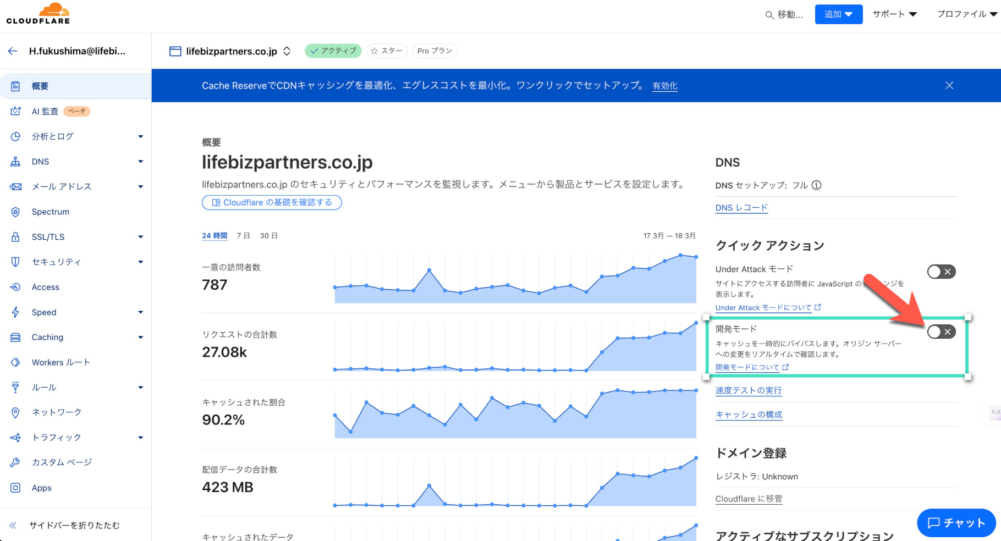Viewport: 1001px width, 541px height.
Task: Click the カスタム ページ wrench icon
Action: [15, 462]
